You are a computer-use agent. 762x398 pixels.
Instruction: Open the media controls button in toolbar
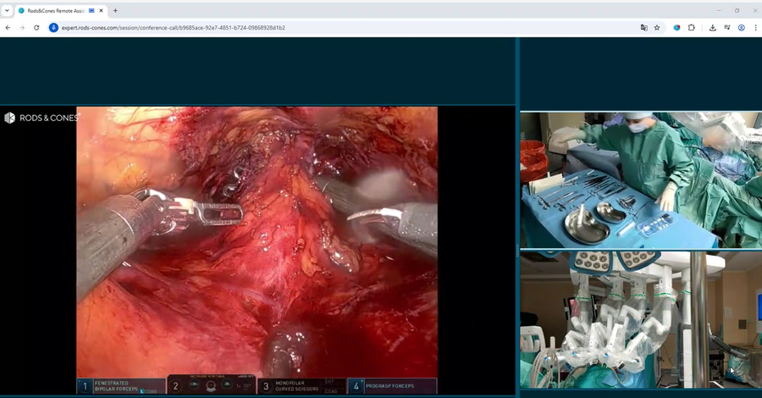[x=727, y=27]
